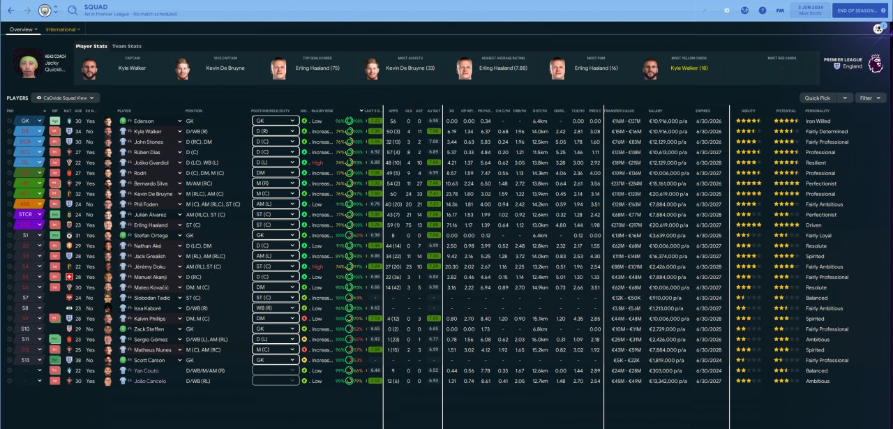Open Kyle Walker's D (R) role dropdown
Image resolution: width=893 pixels, height=429 pixels.
(x=275, y=131)
